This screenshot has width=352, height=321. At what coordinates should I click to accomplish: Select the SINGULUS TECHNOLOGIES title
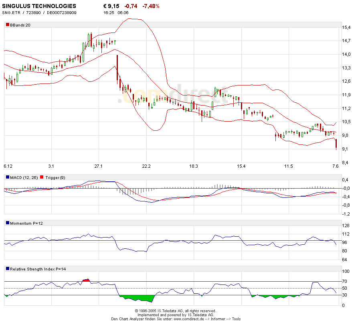(39, 6)
